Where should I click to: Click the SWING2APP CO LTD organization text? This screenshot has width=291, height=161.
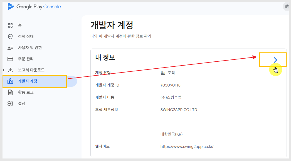point(179,110)
